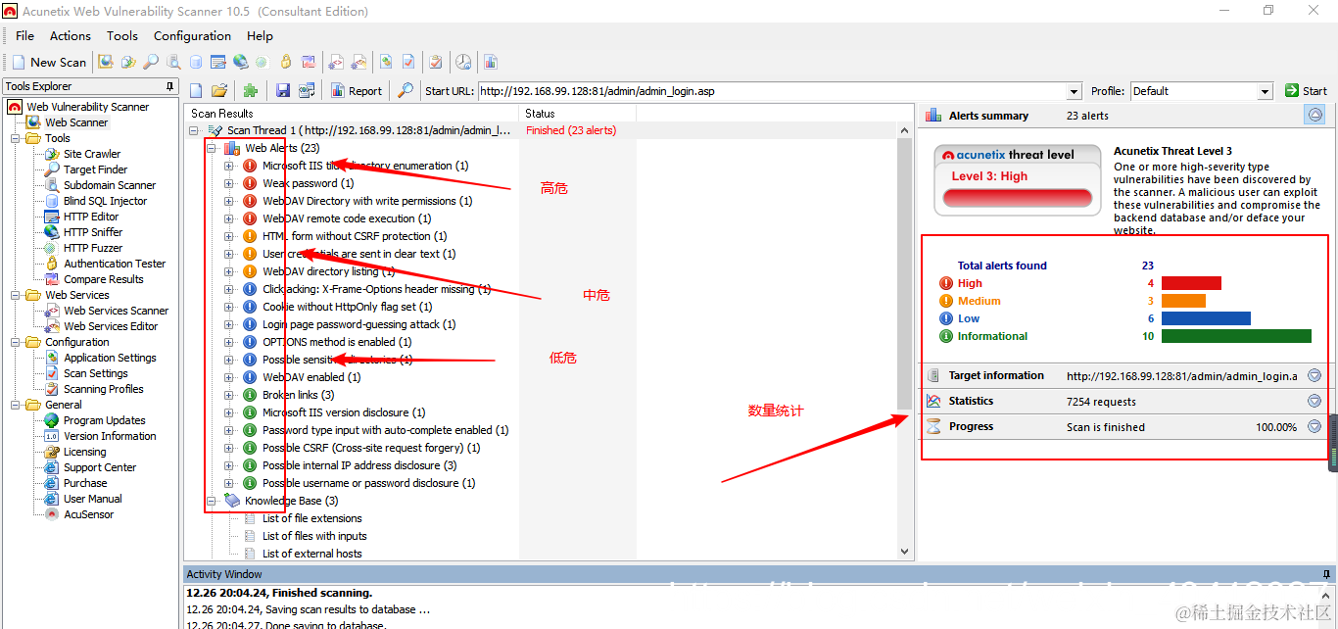Click the Start scan button
The image size is (1338, 629).
click(x=1306, y=91)
